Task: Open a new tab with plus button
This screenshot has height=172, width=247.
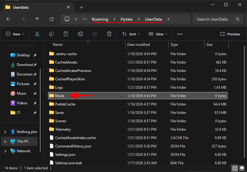Action: click(x=81, y=7)
